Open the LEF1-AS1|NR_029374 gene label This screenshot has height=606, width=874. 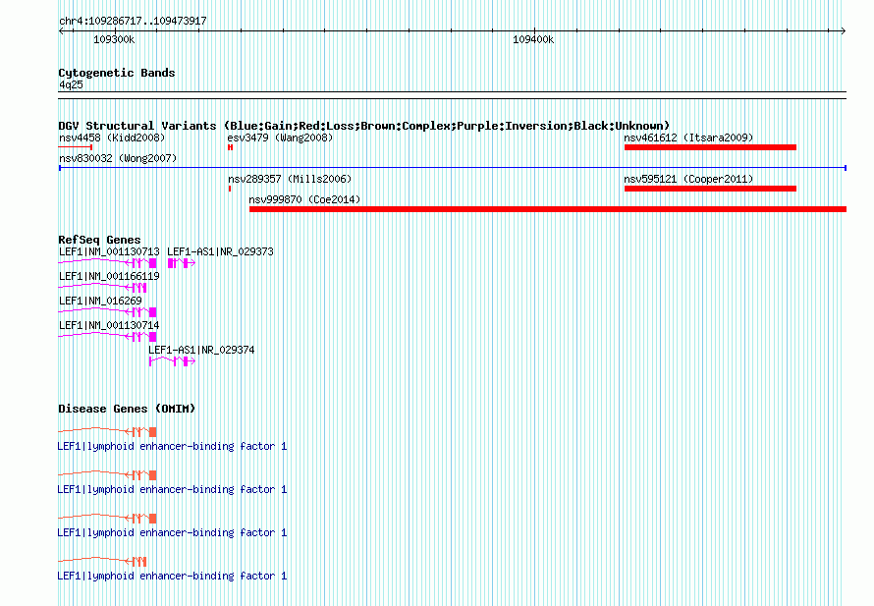point(201,350)
